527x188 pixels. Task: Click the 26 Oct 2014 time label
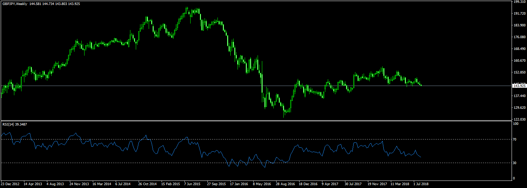coord(148,184)
